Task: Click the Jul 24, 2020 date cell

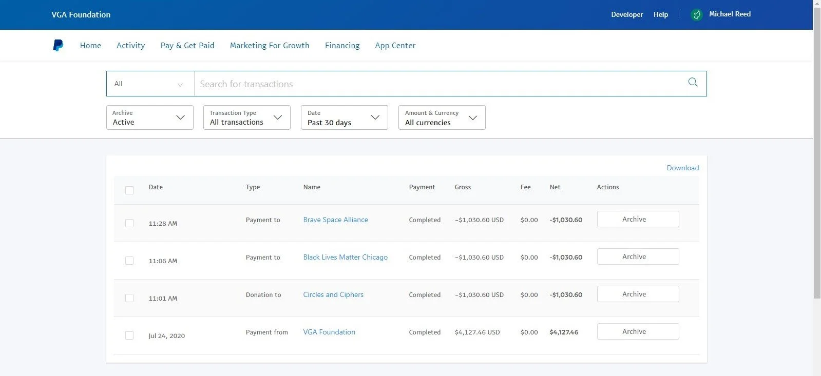Action: pos(167,336)
